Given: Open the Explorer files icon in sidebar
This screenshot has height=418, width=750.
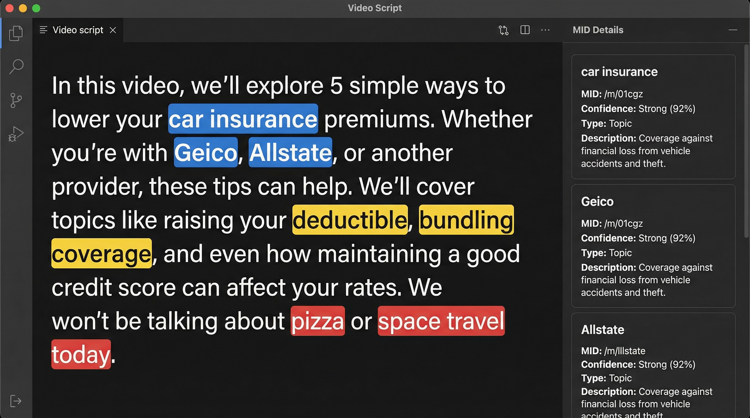Looking at the screenshot, I should point(16,33).
